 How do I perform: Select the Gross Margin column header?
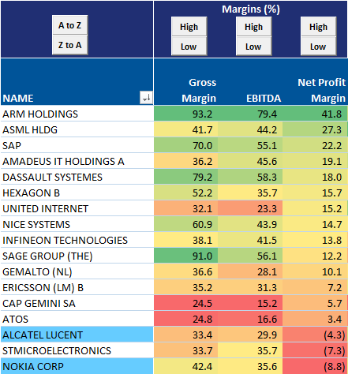(x=185, y=82)
